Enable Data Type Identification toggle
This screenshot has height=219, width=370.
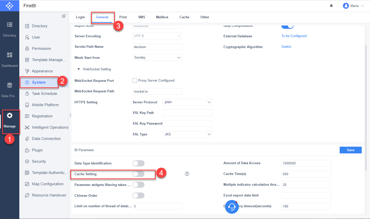[138, 163]
